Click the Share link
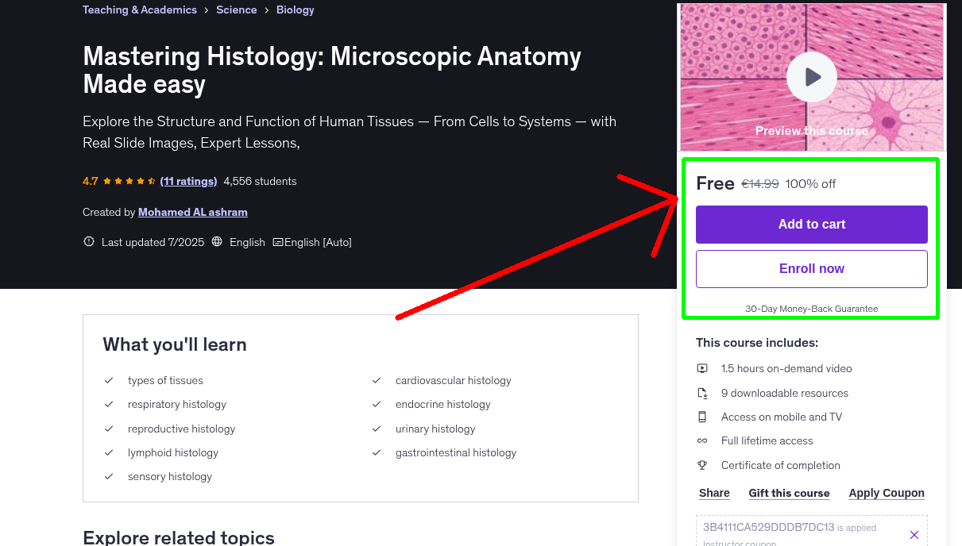The height and width of the screenshot is (546, 962). tap(713, 493)
